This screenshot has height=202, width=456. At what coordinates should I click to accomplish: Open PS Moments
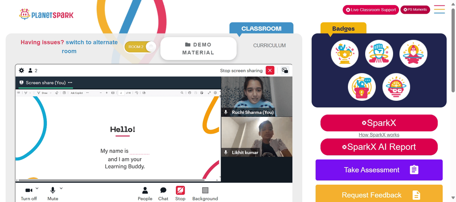point(415,10)
